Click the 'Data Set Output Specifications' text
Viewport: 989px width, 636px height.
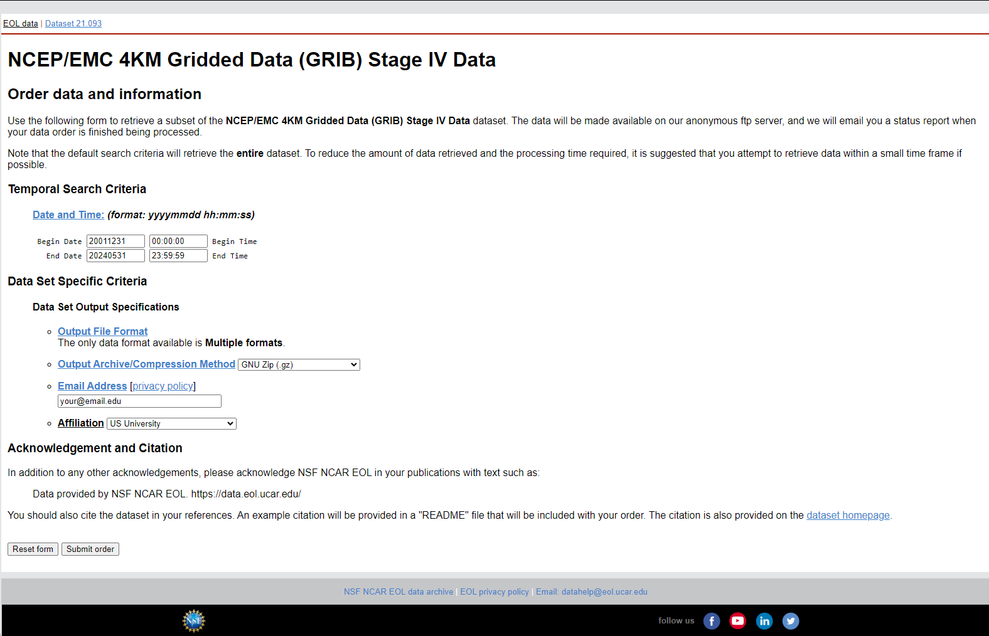point(106,307)
